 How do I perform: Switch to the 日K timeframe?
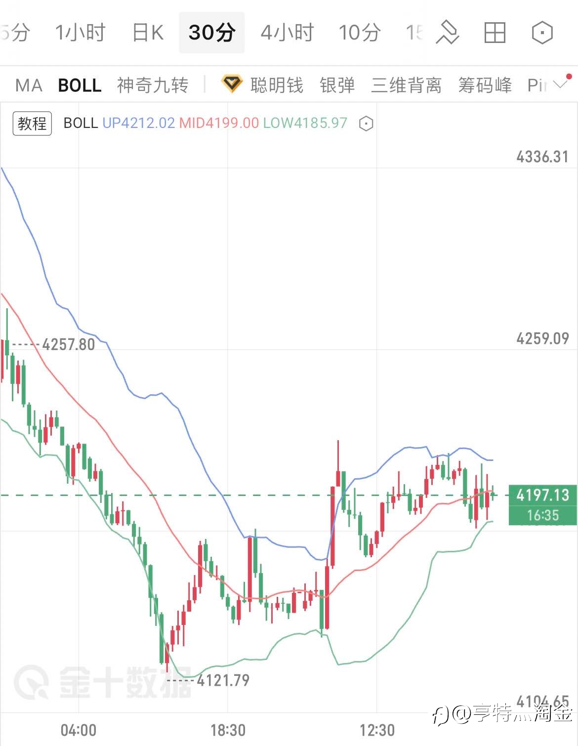[148, 33]
